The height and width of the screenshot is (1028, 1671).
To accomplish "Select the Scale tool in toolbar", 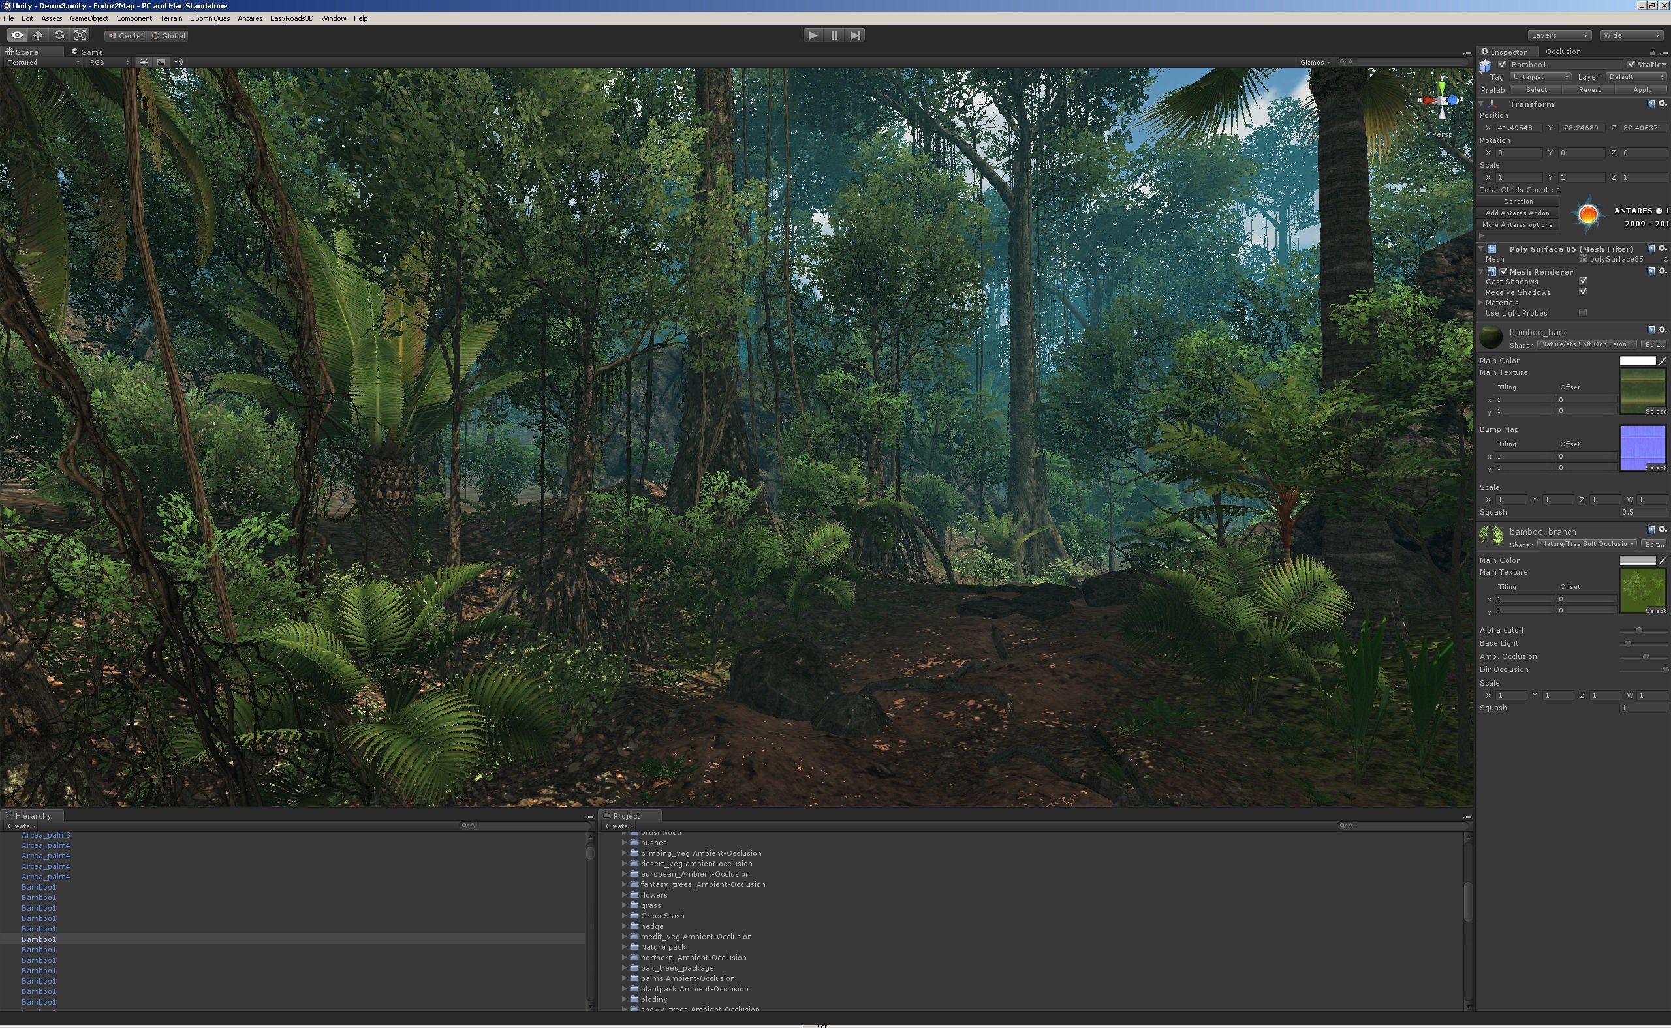I will pyautogui.click(x=80, y=35).
